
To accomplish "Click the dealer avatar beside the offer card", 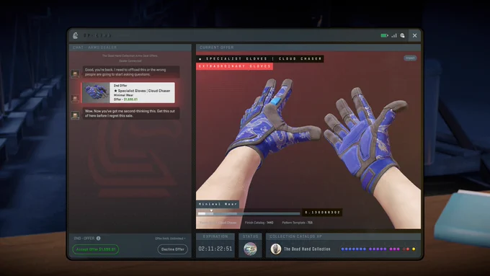I will [75, 99].
